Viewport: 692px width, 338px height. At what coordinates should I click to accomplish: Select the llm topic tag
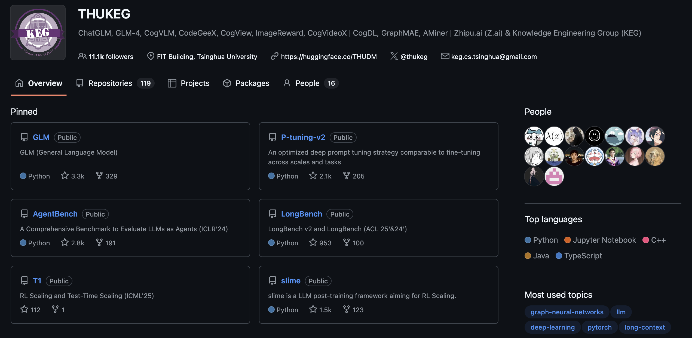621,312
